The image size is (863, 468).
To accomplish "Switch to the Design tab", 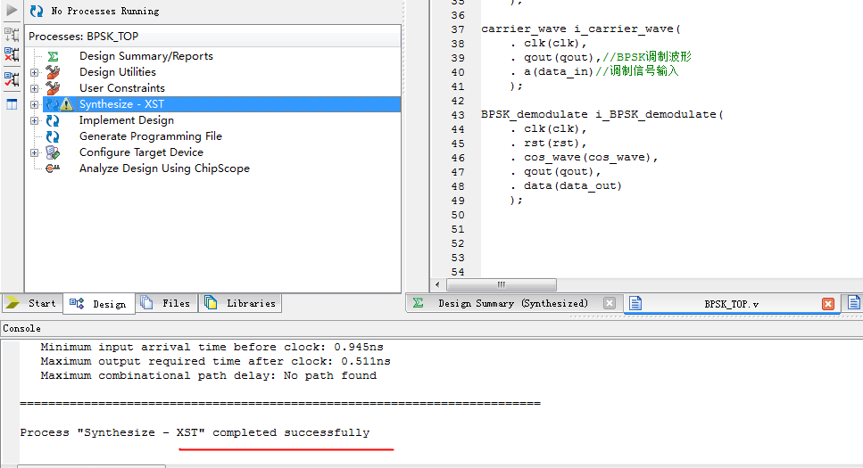I will click(x=99, y=304).
